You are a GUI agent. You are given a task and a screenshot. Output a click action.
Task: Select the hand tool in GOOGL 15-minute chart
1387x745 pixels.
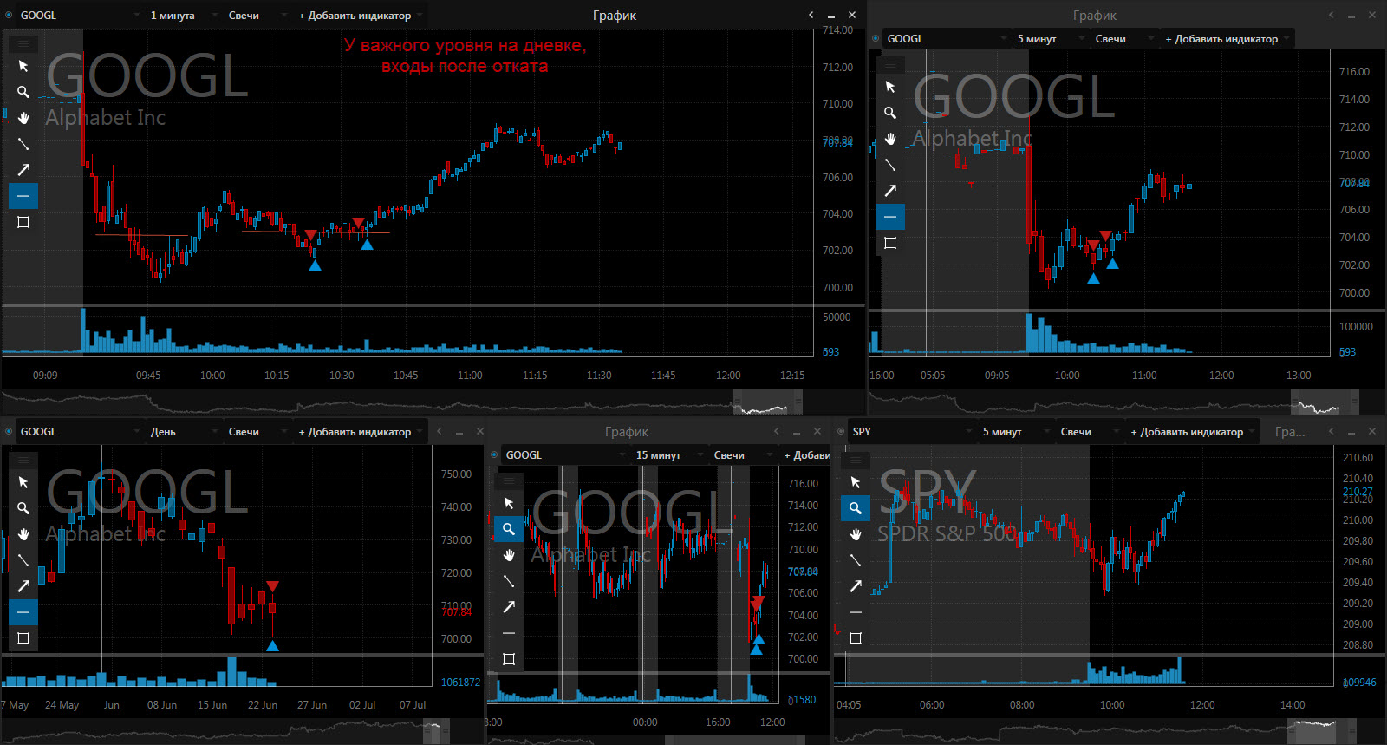509,555
